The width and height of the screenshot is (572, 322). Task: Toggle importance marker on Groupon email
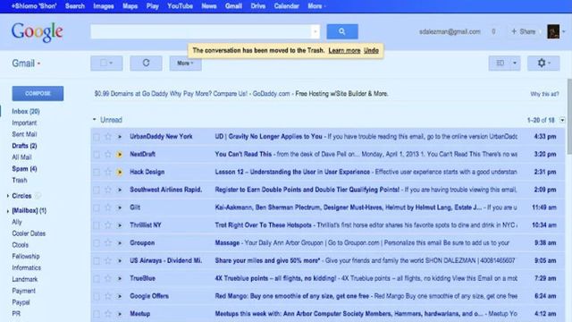[119, 243]
